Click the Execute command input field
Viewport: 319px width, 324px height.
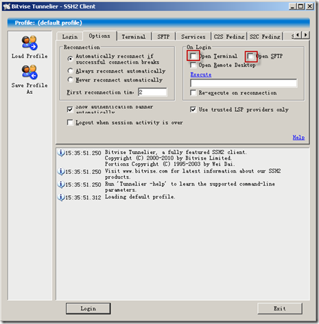point(244,83)
